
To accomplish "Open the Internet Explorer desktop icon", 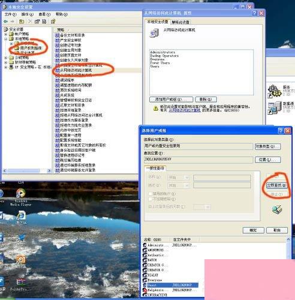I will 21,215.
